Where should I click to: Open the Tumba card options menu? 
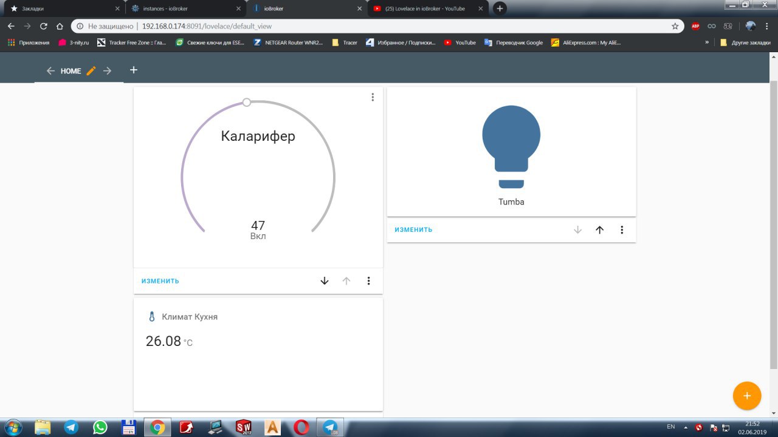pos(622,230)
